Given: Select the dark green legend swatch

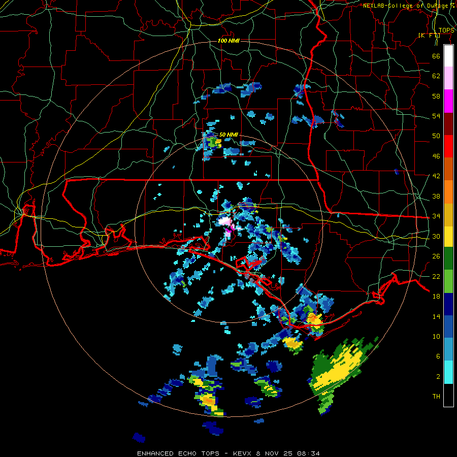Looking at the screenshot, I should tap(448, 258).
